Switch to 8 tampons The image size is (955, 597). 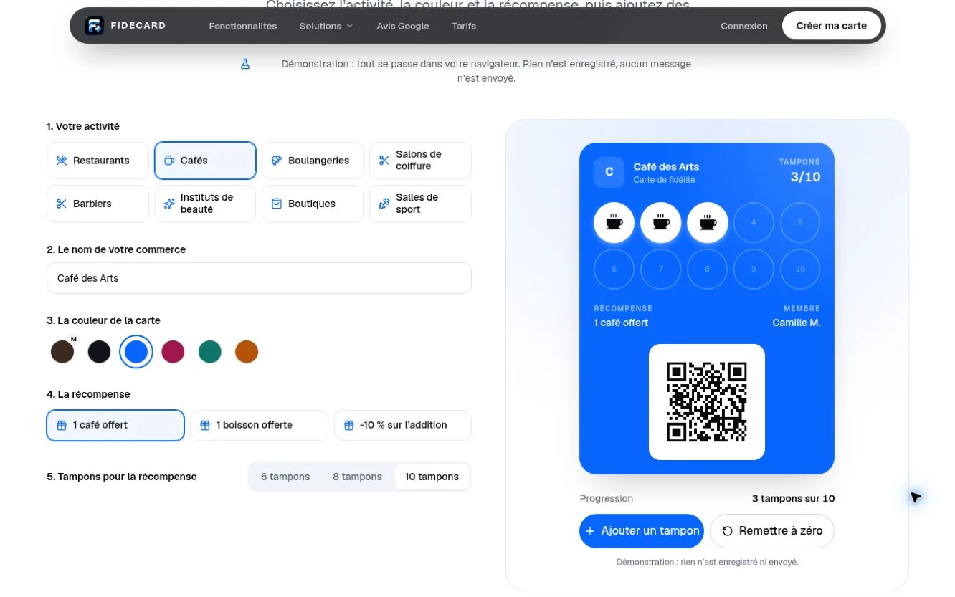pos(357,477)
